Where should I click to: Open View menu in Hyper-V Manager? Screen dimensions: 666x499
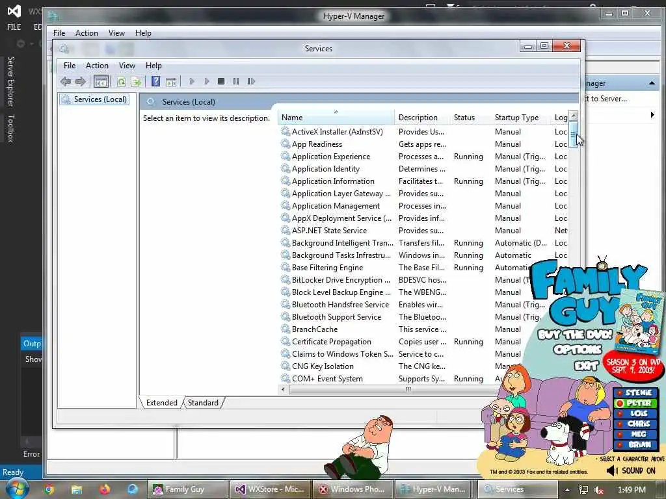(116, 33)
